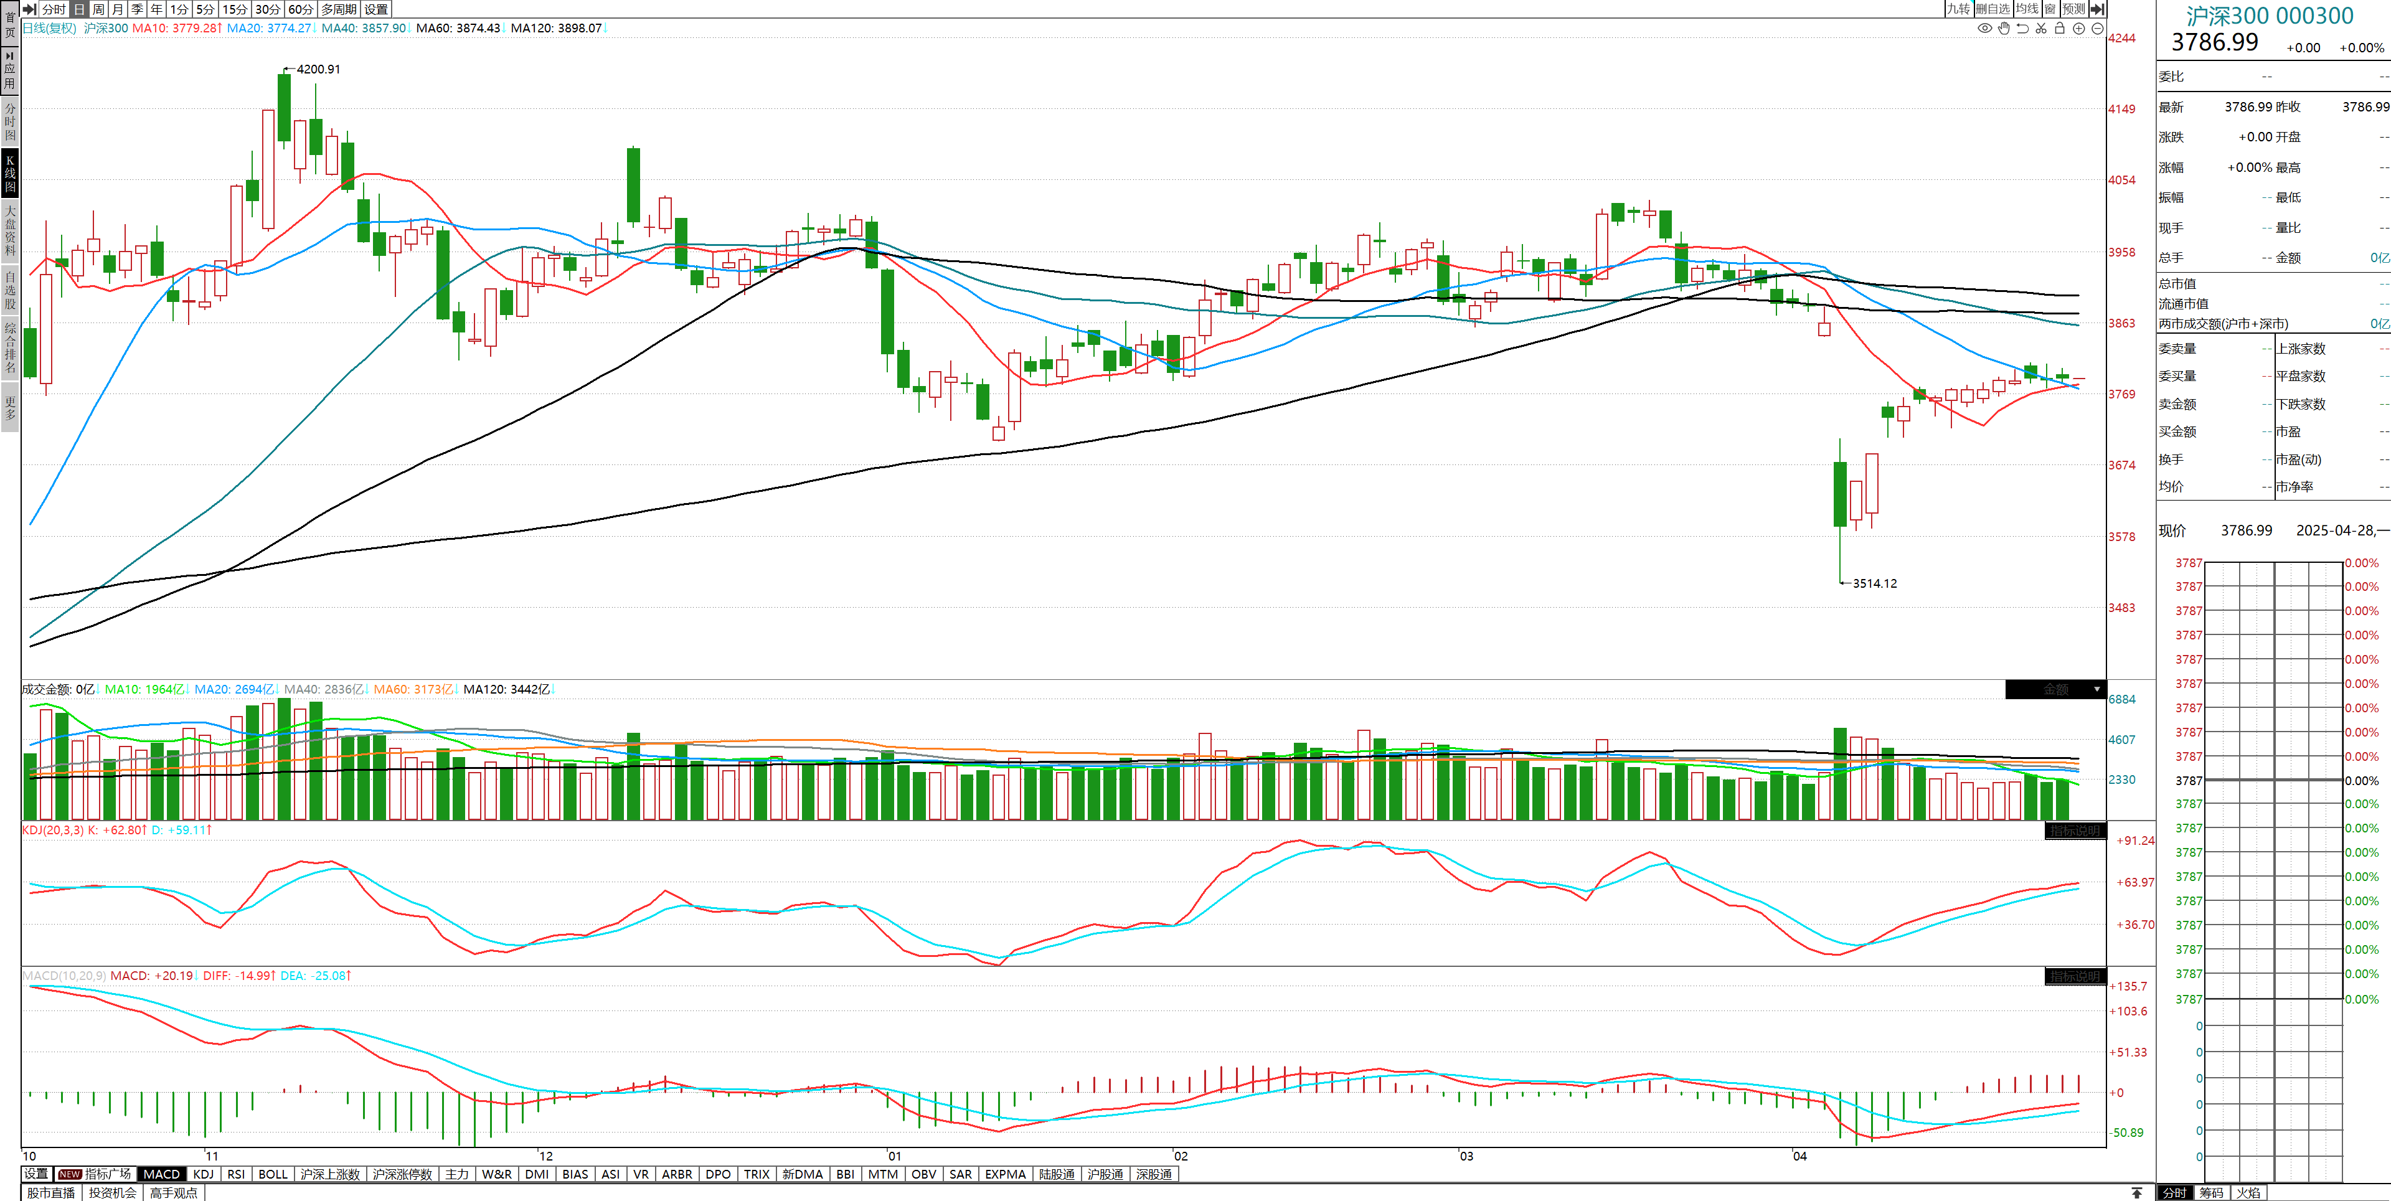Select the DMI indicator tab
Screen dimensions: 2391x1201
tap(537, 1174)
